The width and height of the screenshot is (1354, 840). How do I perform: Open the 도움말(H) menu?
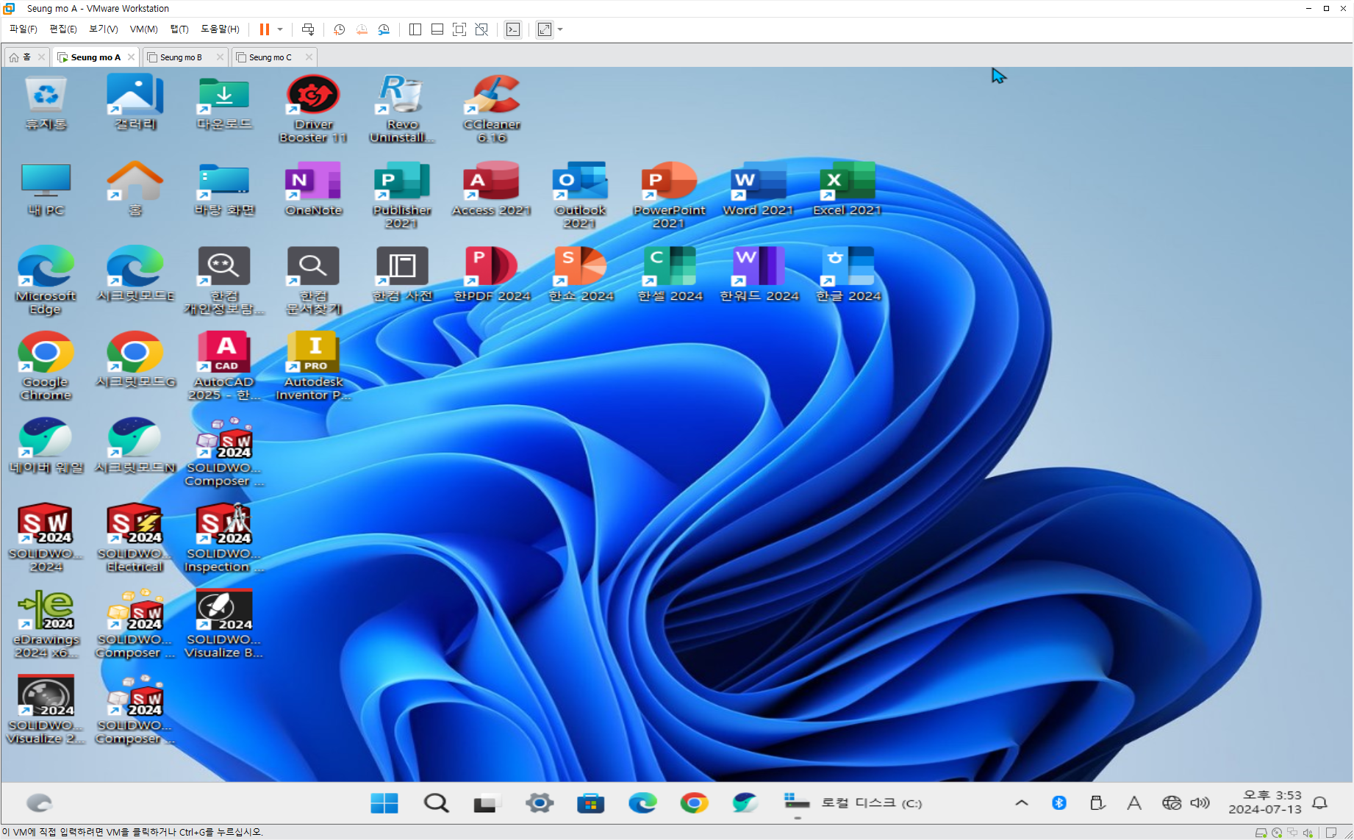point(220,29)
